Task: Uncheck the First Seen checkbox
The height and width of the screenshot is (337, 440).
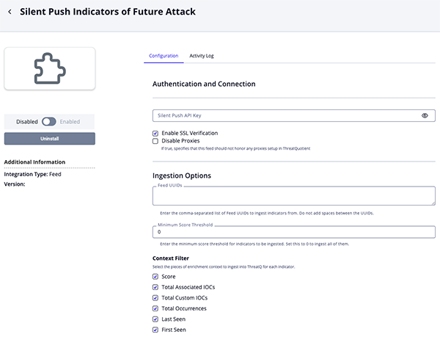Action: point(155,330)
